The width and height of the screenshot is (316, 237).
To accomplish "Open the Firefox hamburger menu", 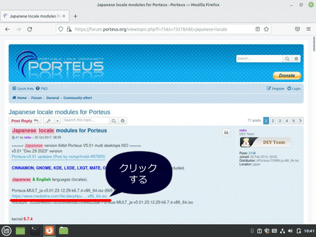I will tap(309, 29).
